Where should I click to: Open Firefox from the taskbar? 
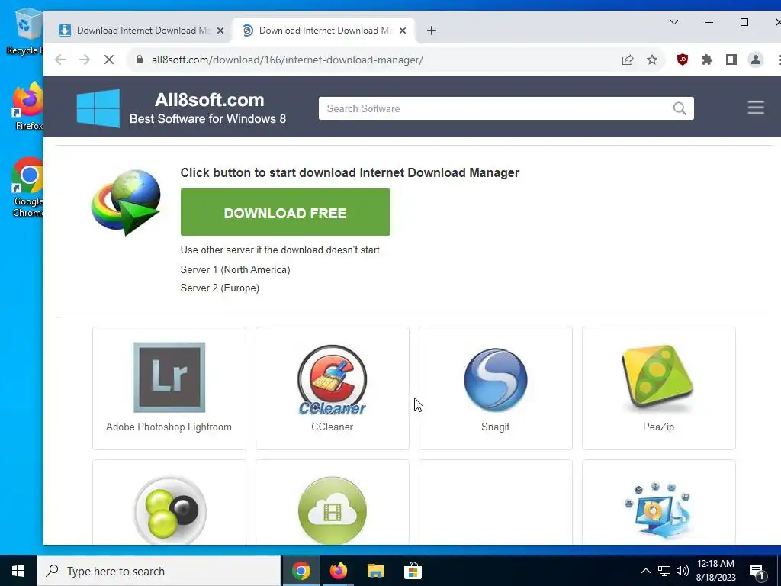(x=338, y=571)
